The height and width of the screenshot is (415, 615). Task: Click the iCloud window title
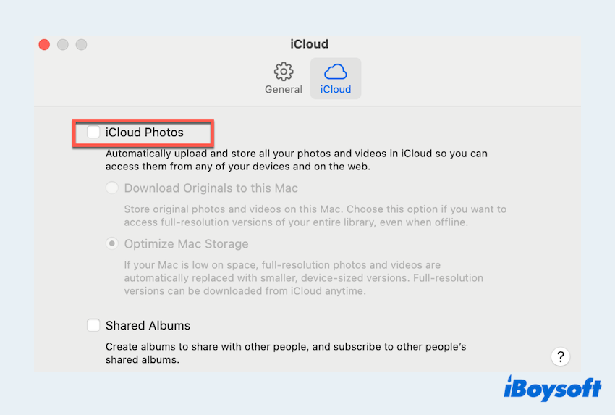(x=309, y=44)
